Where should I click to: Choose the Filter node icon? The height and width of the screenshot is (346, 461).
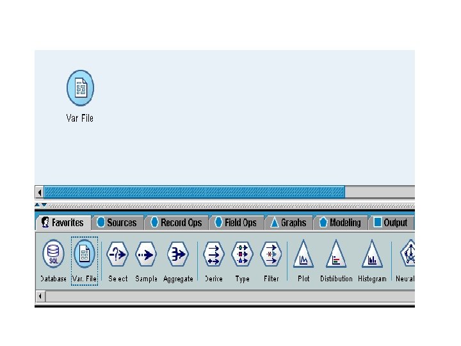(271, 254)
